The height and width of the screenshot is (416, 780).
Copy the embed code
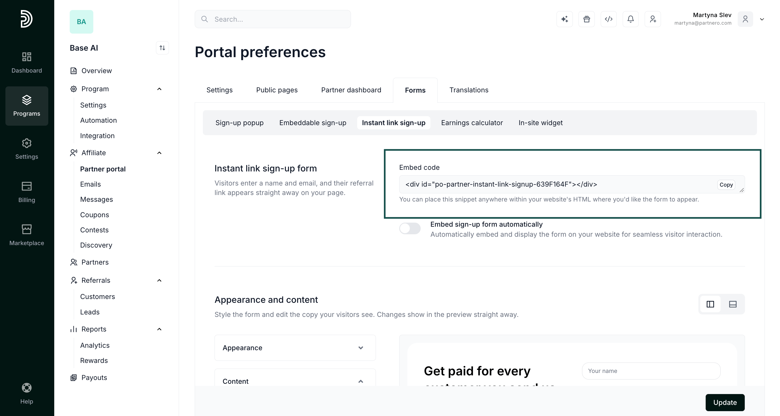click(726, 185)
